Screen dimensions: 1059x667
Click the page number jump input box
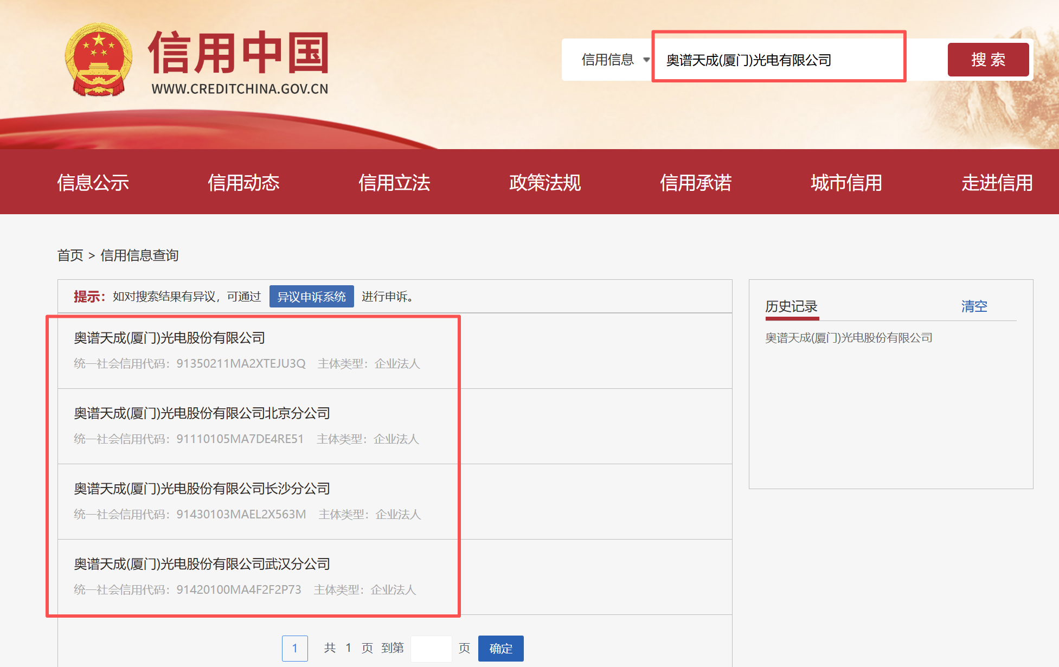(x=431, y=649)
